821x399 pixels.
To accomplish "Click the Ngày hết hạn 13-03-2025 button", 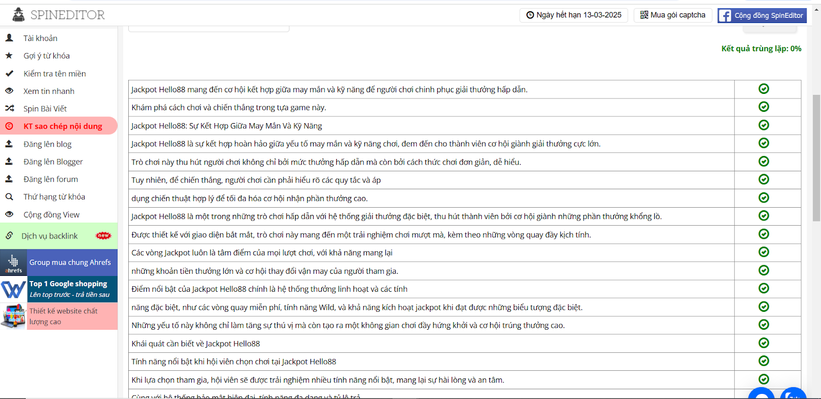I will click(x=574, y=15).
